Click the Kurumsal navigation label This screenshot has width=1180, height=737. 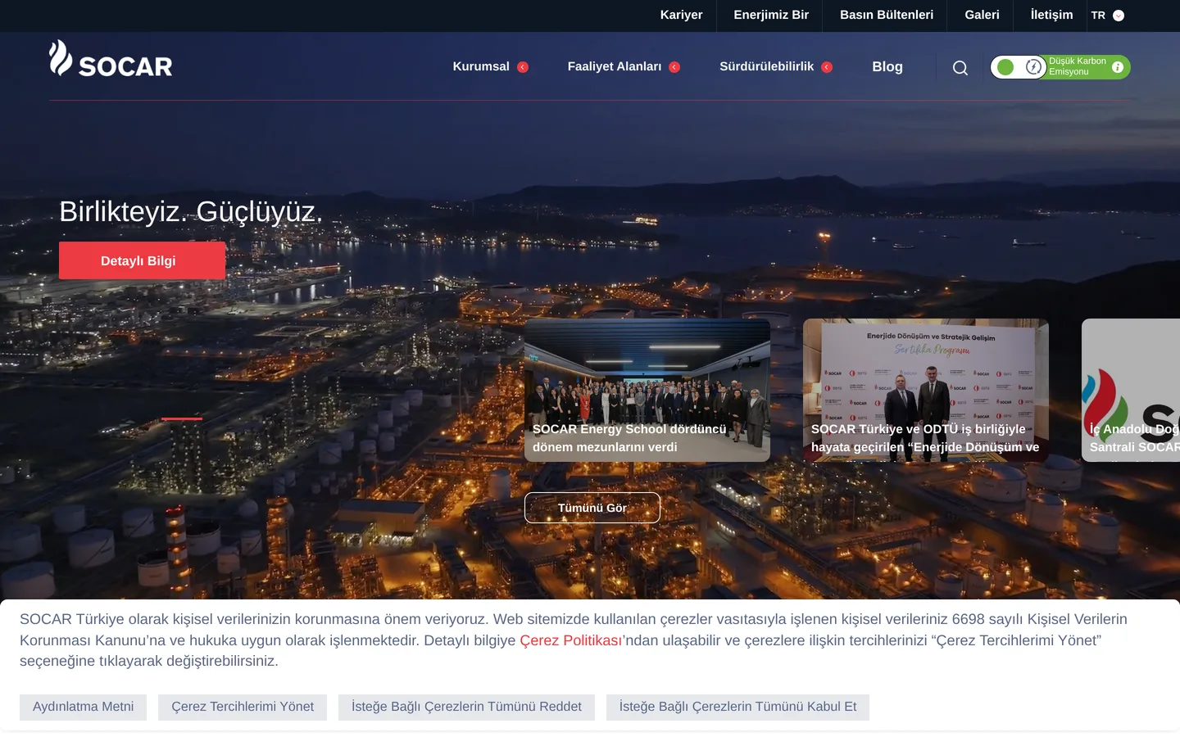[x=481, y=66]
